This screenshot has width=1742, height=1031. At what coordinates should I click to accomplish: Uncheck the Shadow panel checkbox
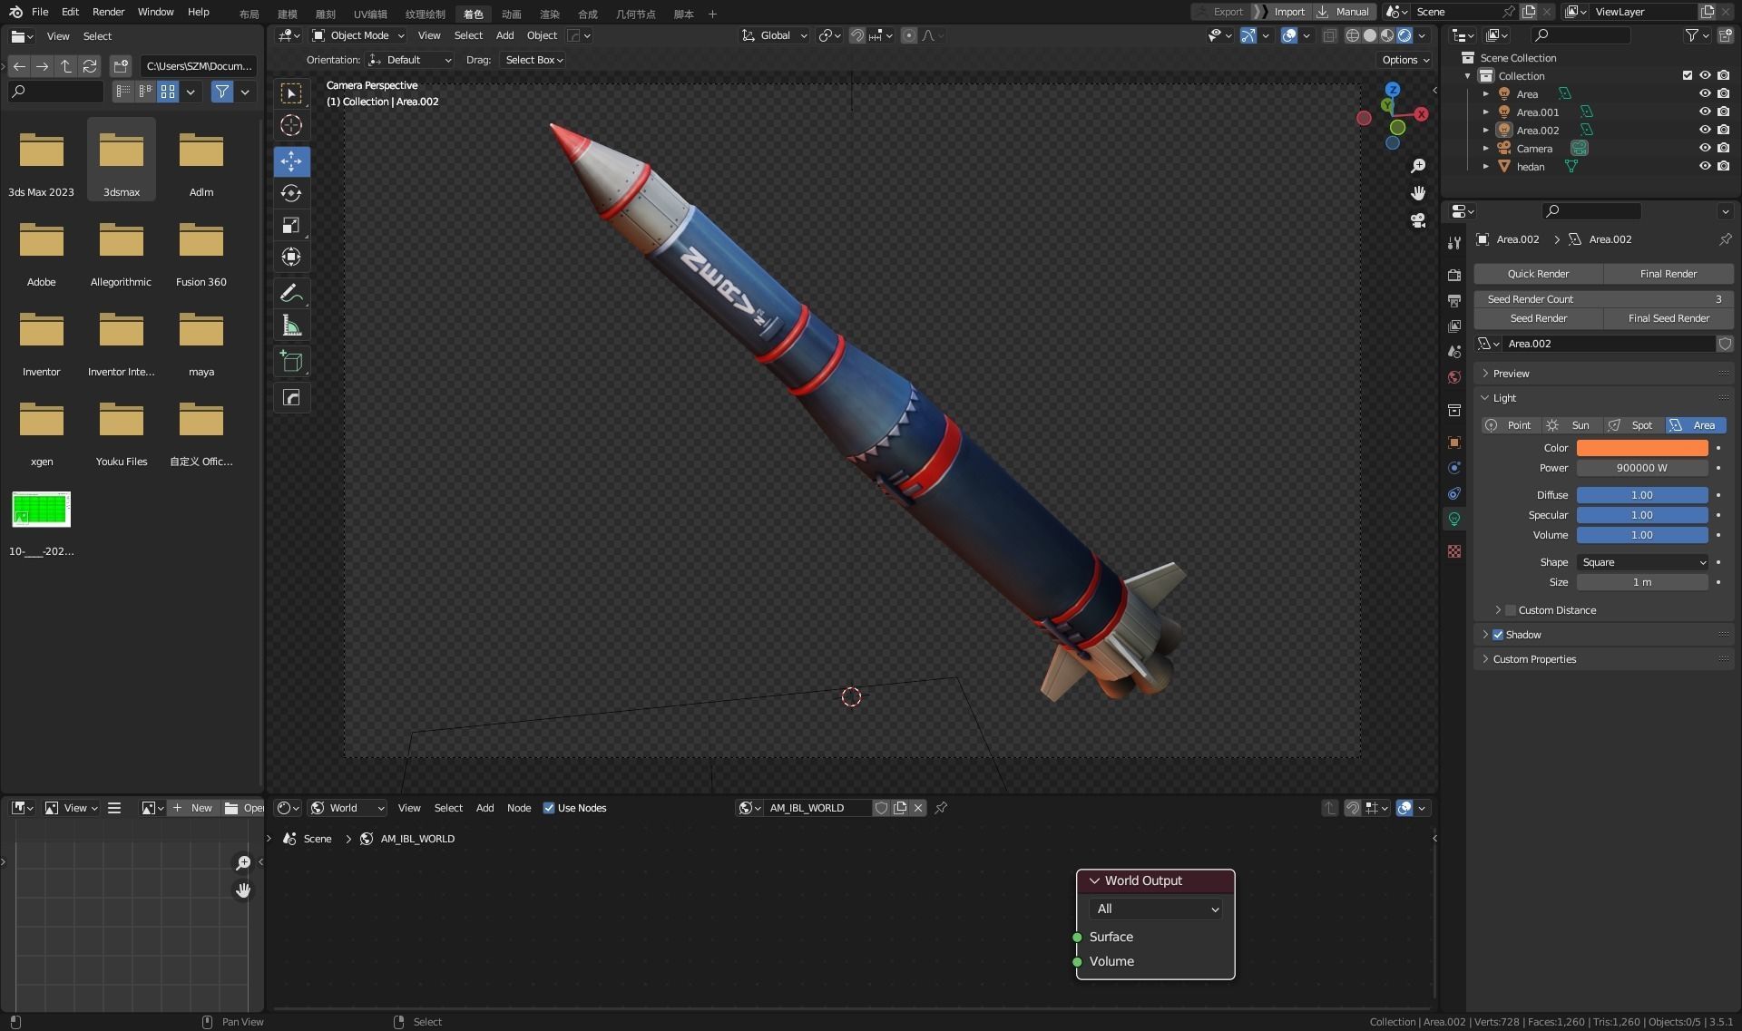[1498, 635]
